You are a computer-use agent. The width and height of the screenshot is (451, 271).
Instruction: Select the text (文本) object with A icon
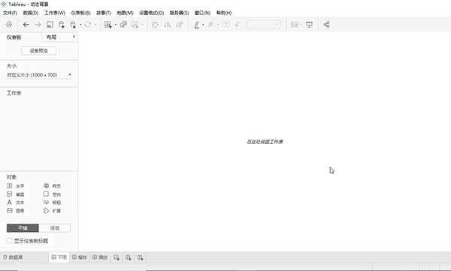(x=16, y=203)
